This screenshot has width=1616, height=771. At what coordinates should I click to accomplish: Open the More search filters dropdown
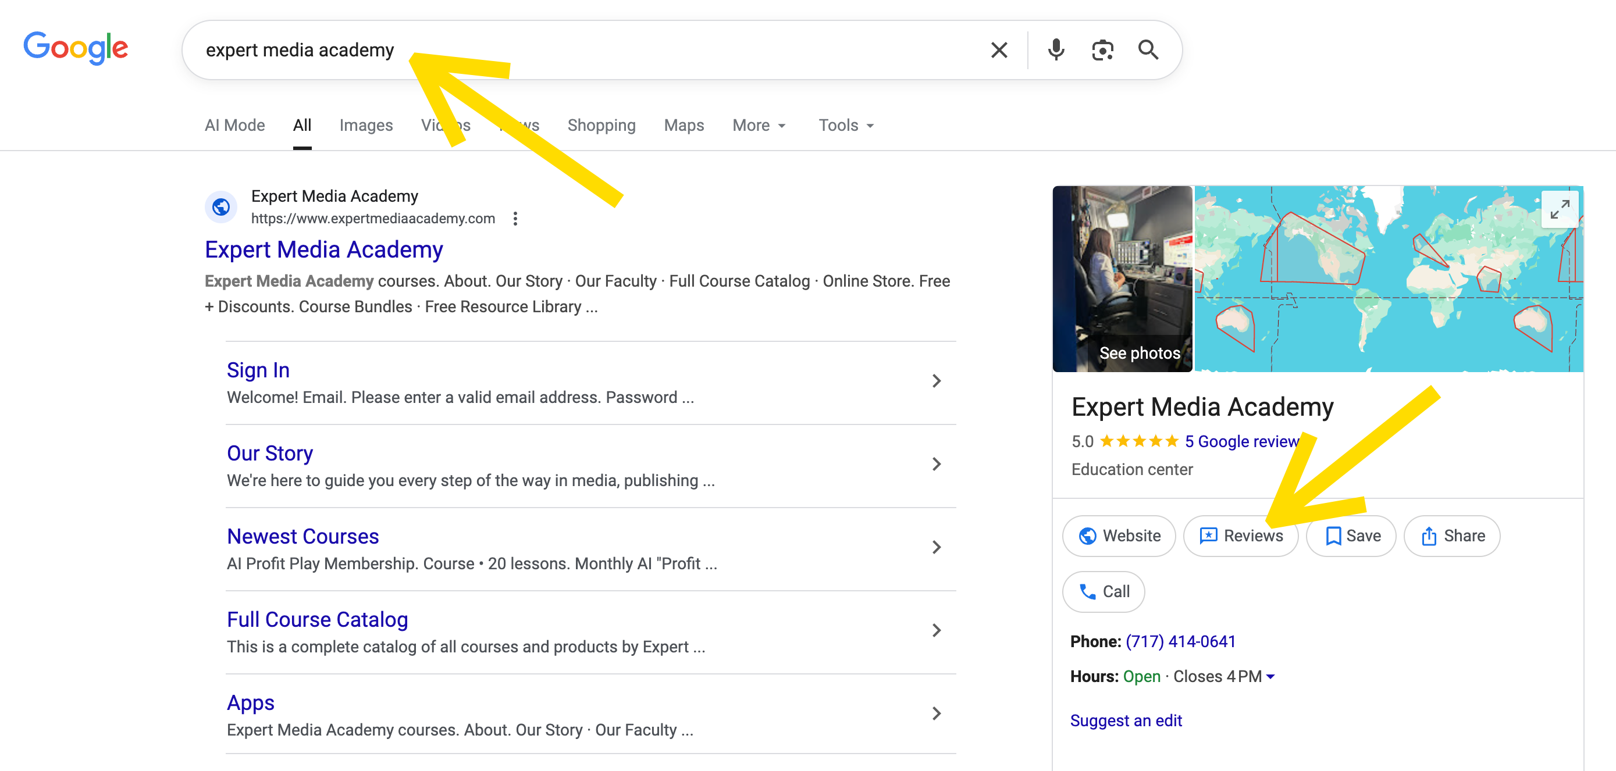tap(759, 126)
